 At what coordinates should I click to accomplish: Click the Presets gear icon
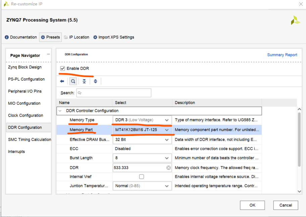pos(43,37)
